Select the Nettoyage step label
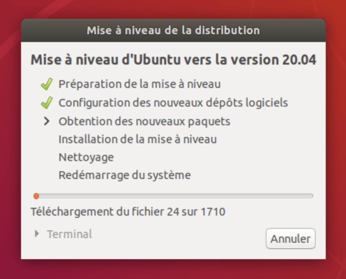This screenshot has width=346, height=279. tap(86, 158)
